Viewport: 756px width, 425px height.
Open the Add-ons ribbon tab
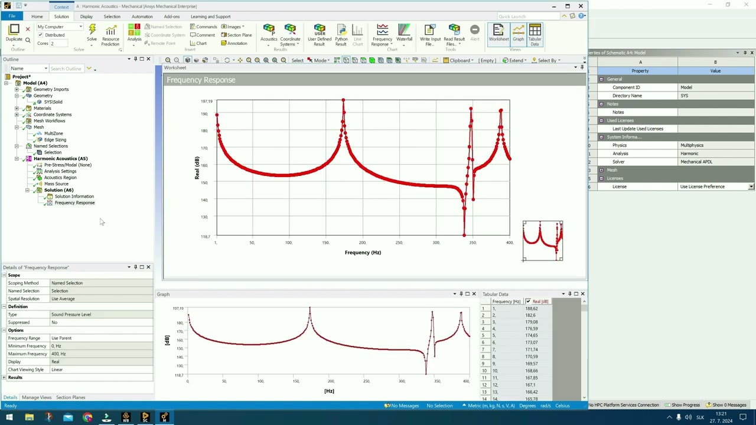171,17
